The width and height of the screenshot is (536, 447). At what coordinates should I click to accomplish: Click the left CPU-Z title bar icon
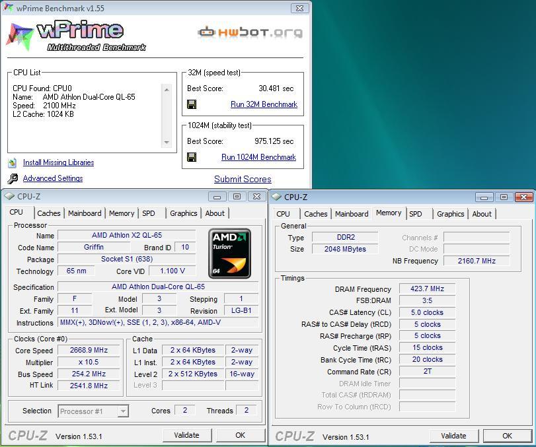tap(9, 196)
